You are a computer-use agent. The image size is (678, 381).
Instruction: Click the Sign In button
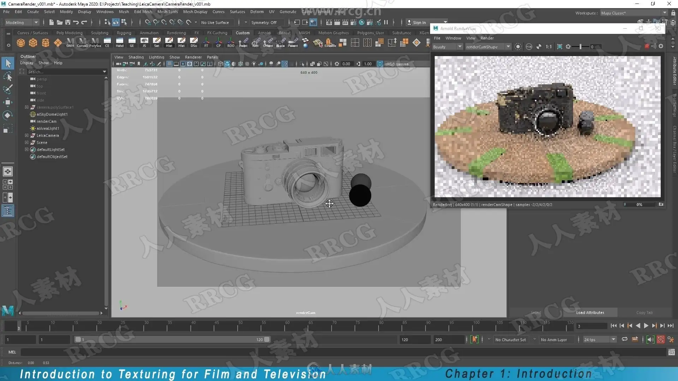[x=419, y=23]
